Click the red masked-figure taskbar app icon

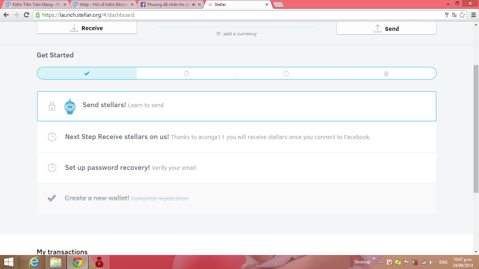[99, 262]
